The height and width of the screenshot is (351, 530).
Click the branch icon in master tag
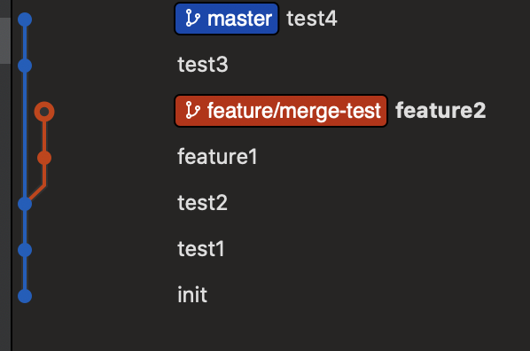[192, 19]
